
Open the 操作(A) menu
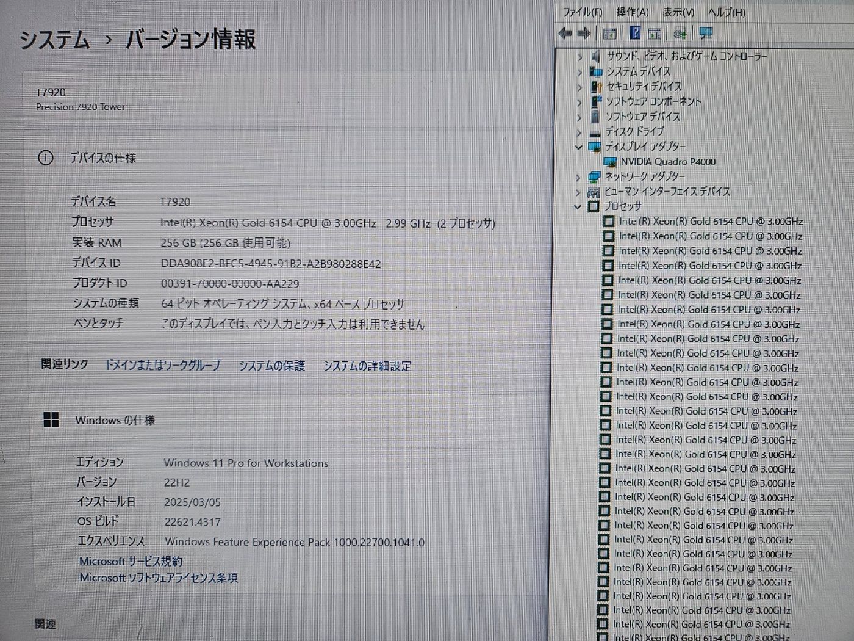pos(633,12)
